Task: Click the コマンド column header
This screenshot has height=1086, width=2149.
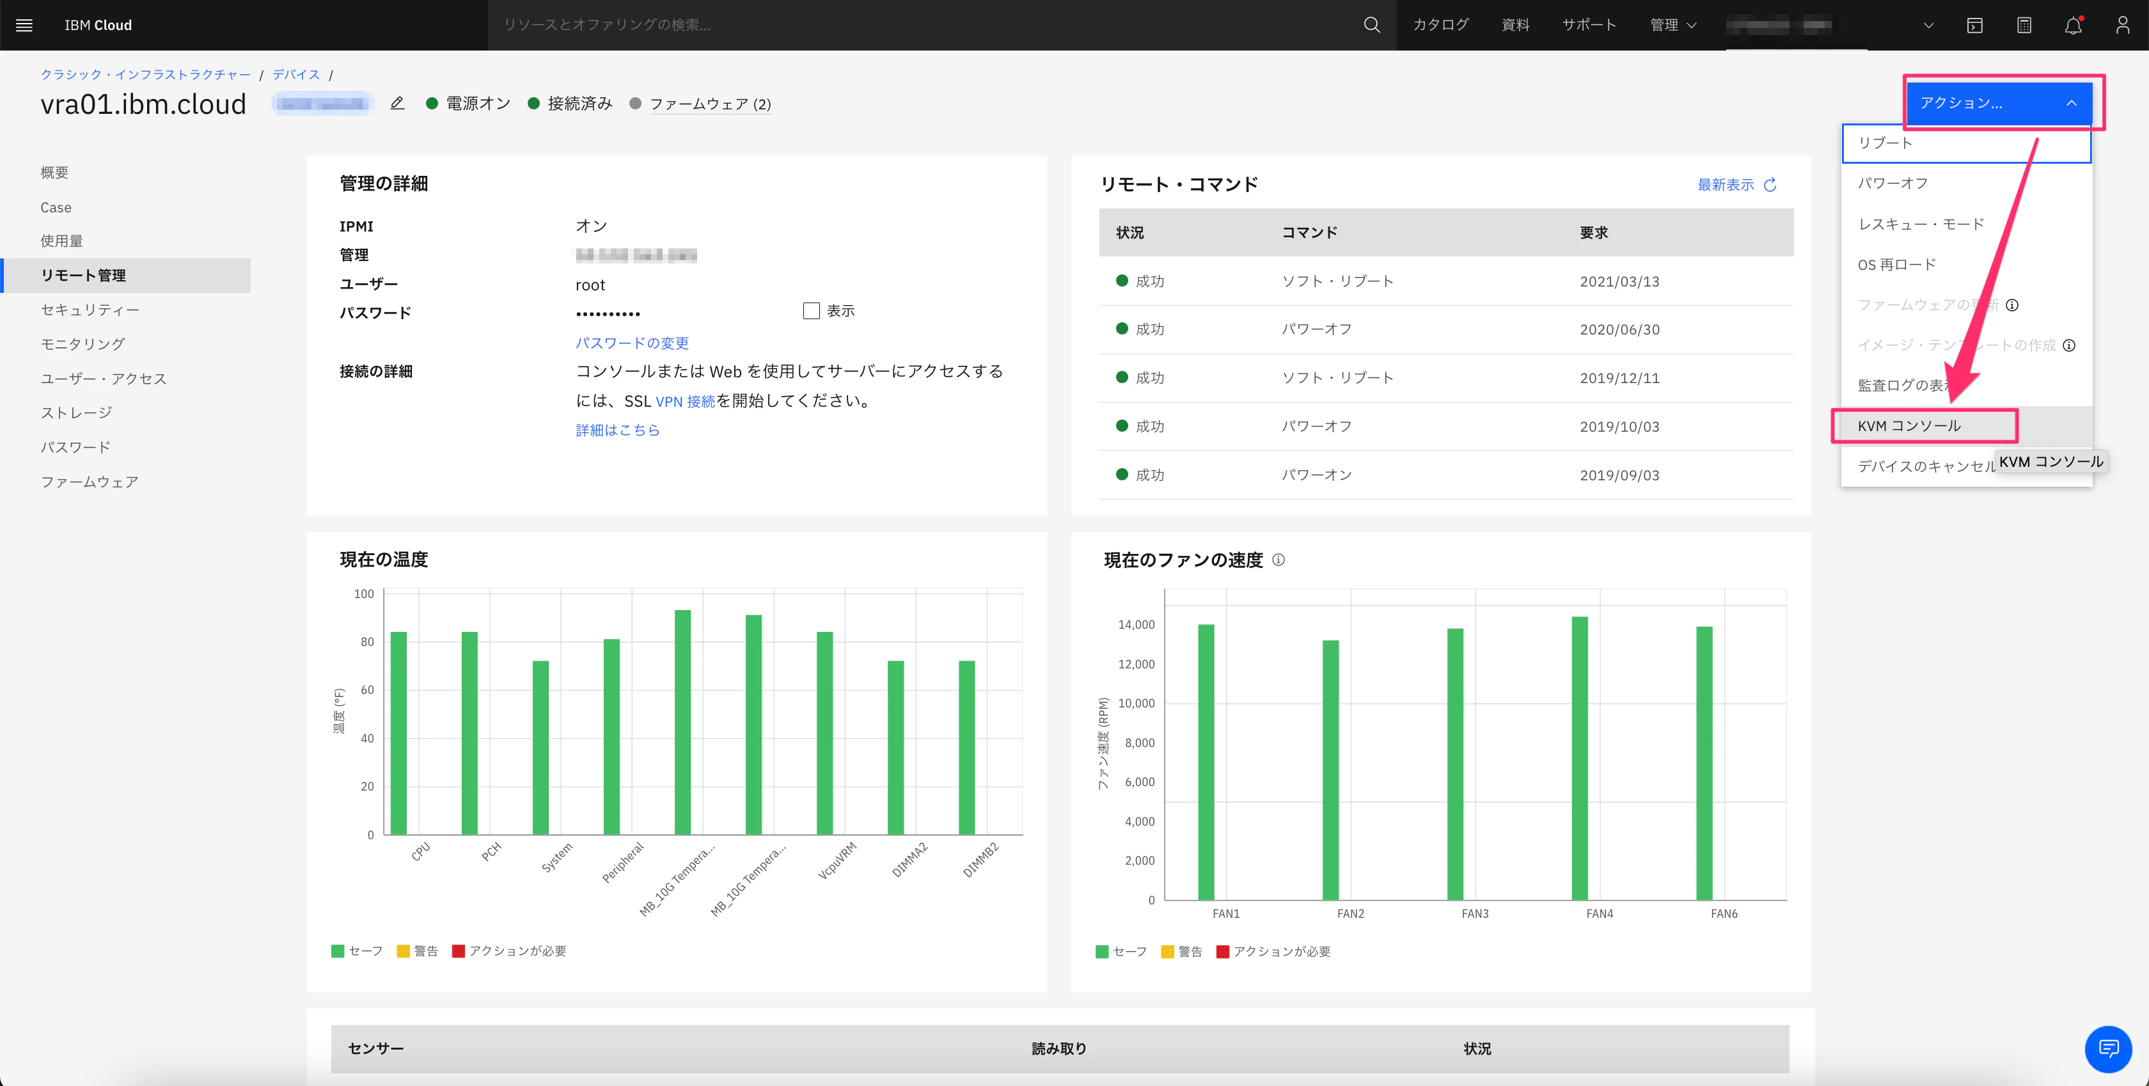Action: (x=1310, y=233)
